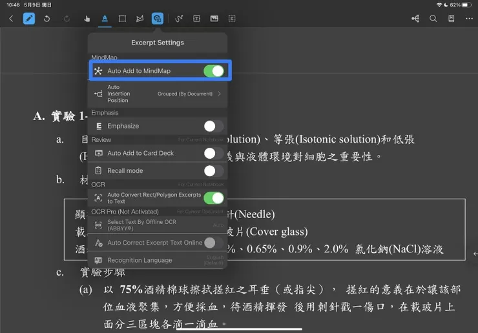Click the bottom home indicator bar
Image resolution: width=478 pixels, height=333 pixels.
tap(239, 329)
